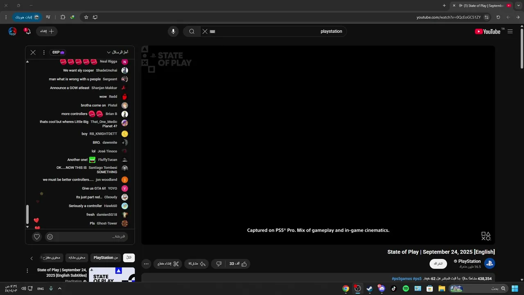The width and height of the screenshot is (524, 295).
Task: Open options for State of Play Subtitles video
Action: click(x=27, y=271)
